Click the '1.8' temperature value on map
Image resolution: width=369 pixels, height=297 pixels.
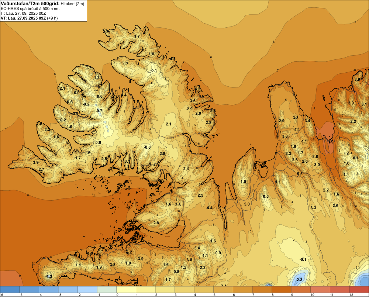pos(151,54)
